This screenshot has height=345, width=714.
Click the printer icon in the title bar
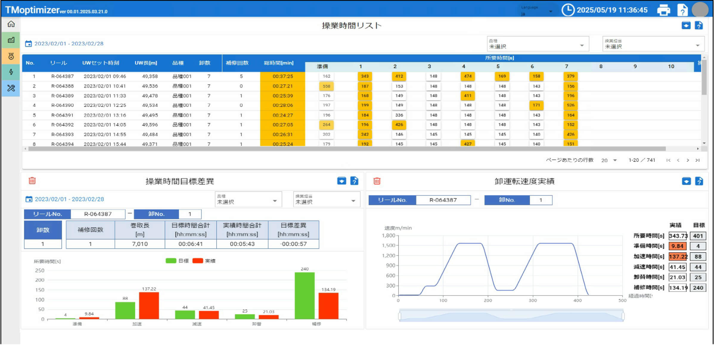pyautogui.click(x=664, y=10)
